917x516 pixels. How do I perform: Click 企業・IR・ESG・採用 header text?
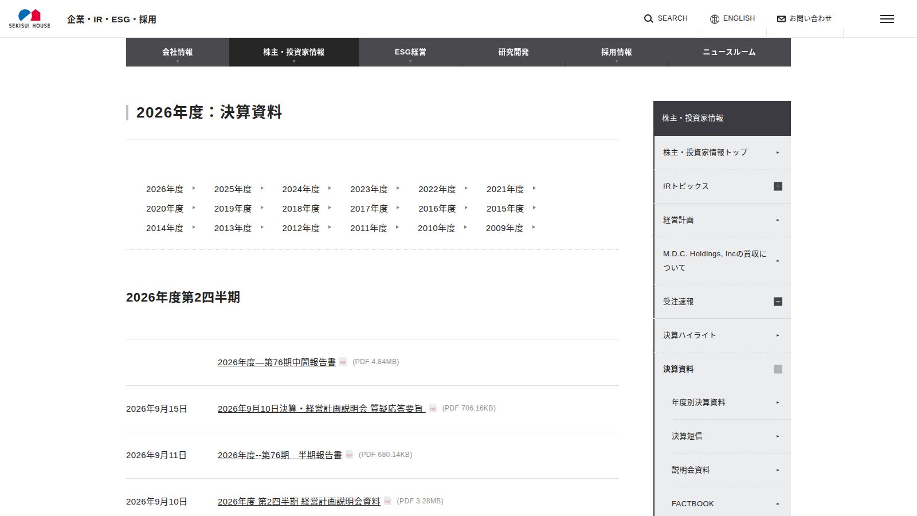click(112, 19)
